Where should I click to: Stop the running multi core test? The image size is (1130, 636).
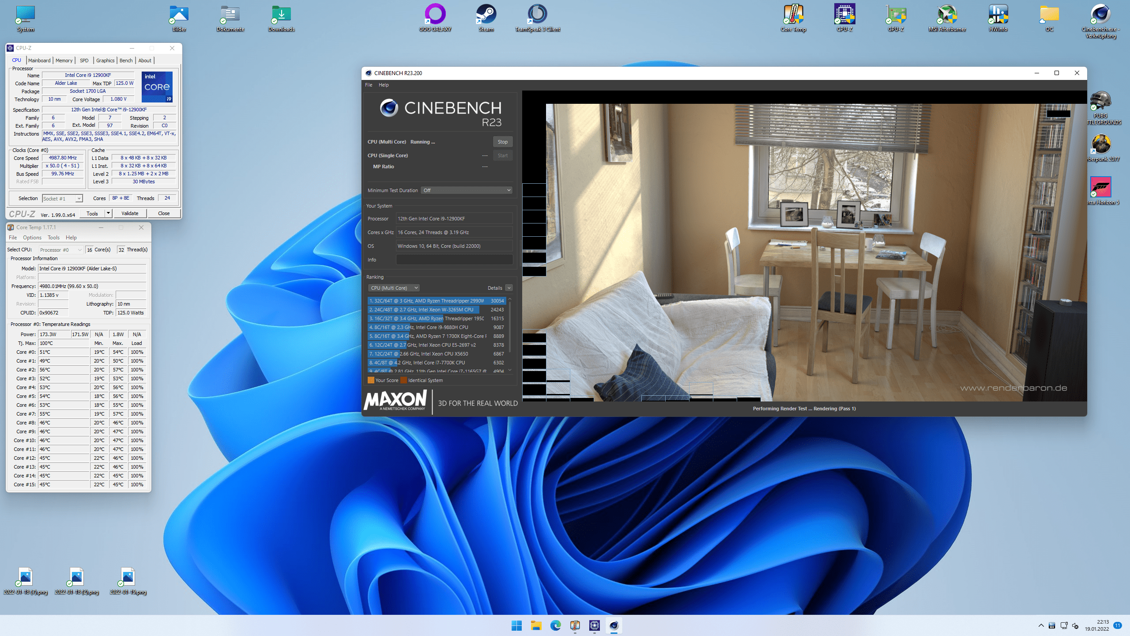502,142
